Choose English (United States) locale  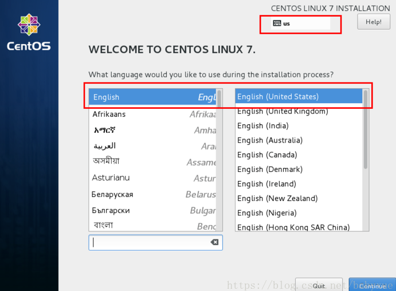(299, 96)
